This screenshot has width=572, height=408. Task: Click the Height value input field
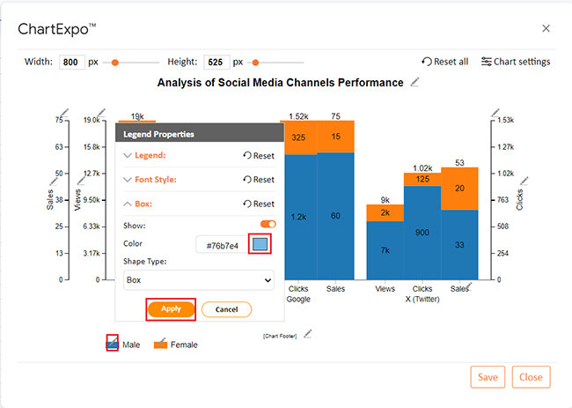(x=216, y=62)
